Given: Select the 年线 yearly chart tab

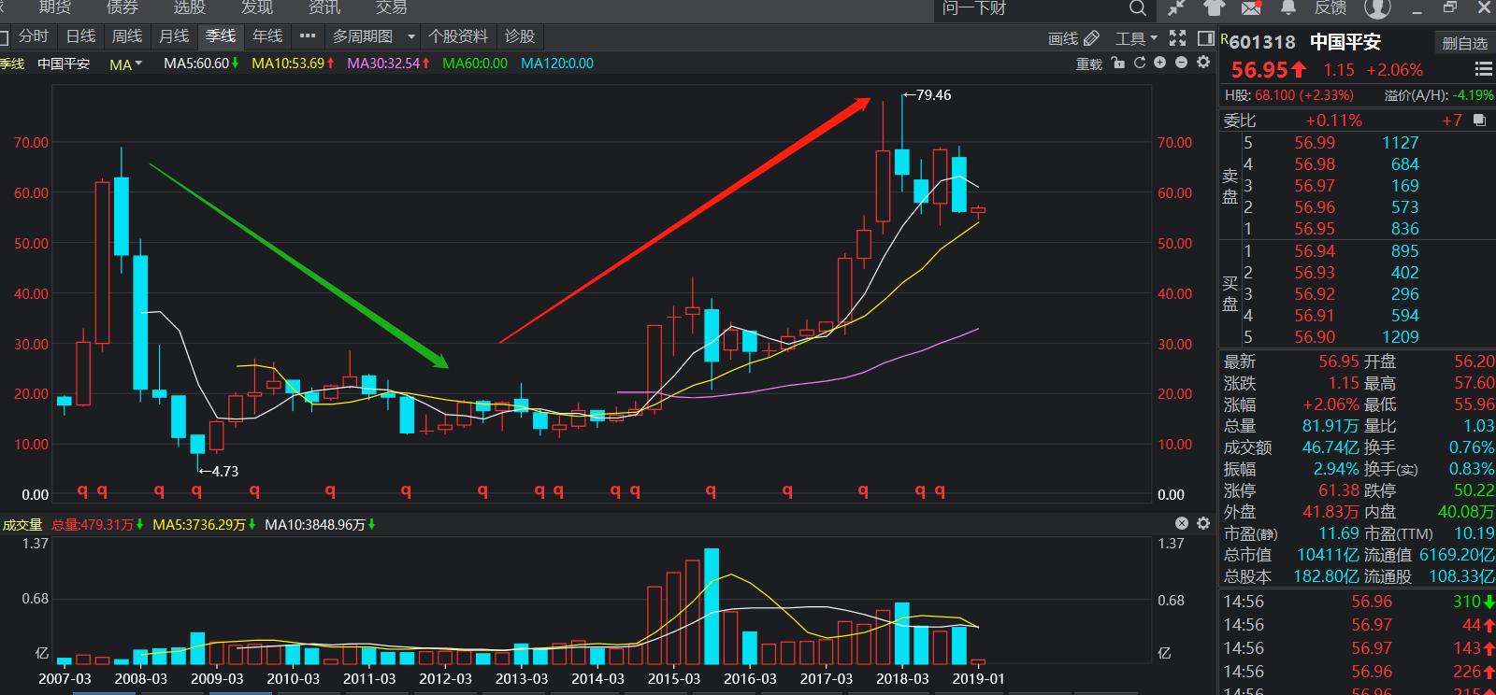Looking at the screenshot, I should [x=267, y=36].
